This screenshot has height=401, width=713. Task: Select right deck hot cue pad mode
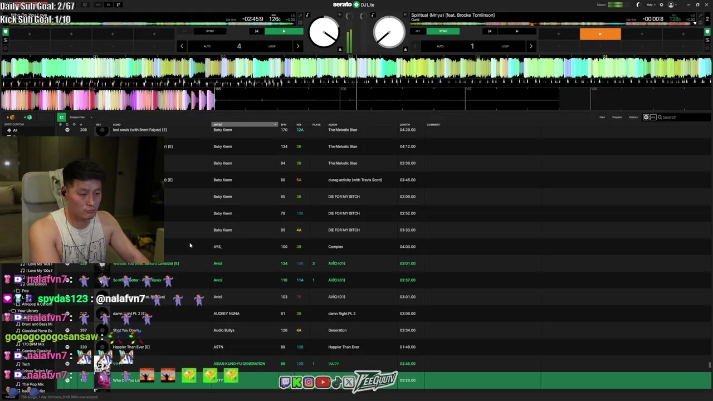(x=709, y=32)
